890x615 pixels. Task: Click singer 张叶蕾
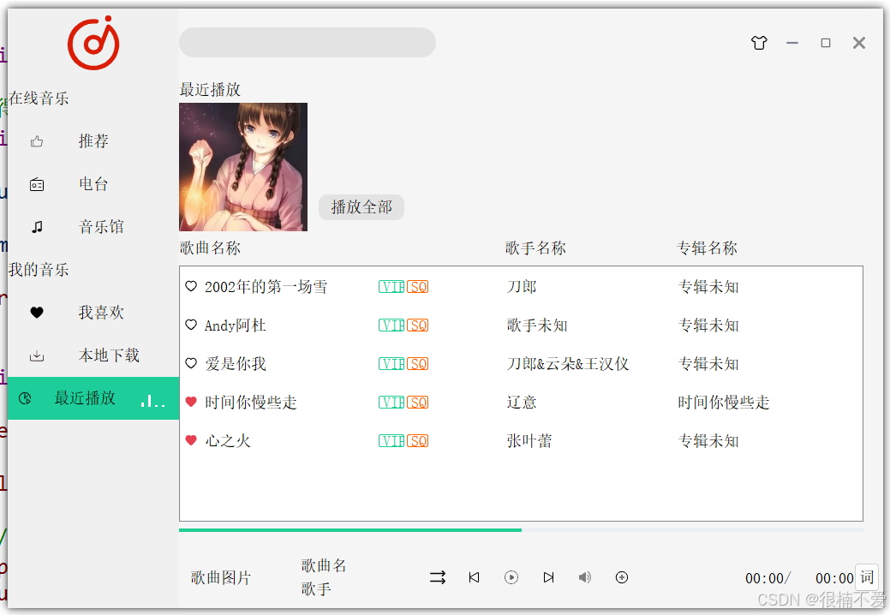(529, 441)
